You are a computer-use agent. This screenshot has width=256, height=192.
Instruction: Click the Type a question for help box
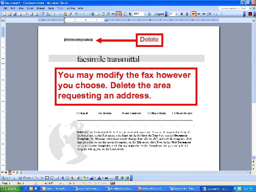(234, 8)
